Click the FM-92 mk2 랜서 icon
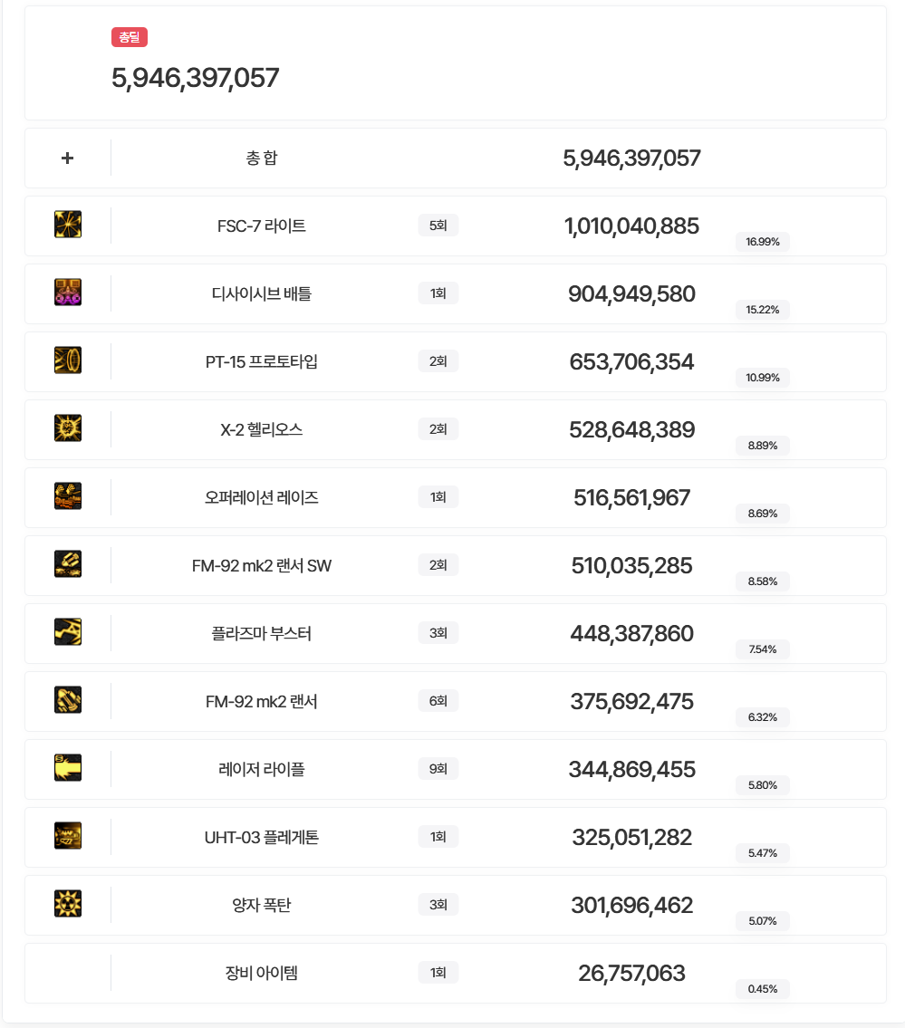Screen dimensions: 905x1028 68,700
